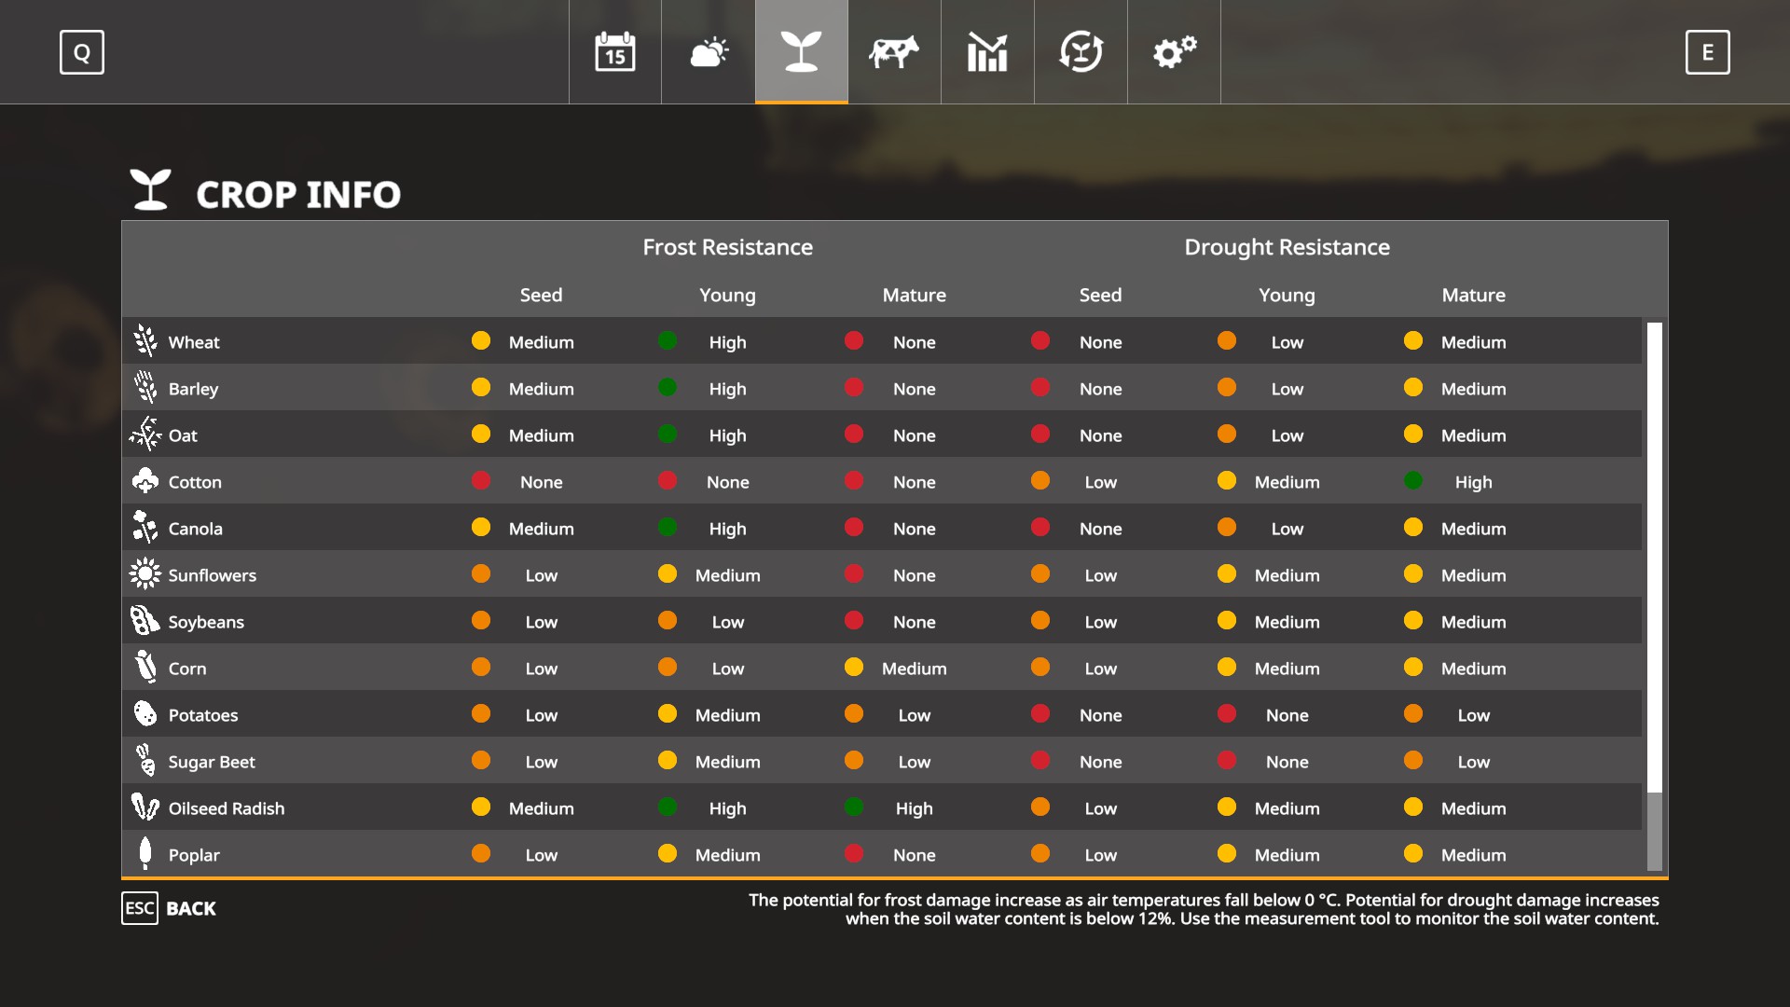The image size is (1790, 1007).
Task: Click the ESC Back button
Action: coord(170,908)
